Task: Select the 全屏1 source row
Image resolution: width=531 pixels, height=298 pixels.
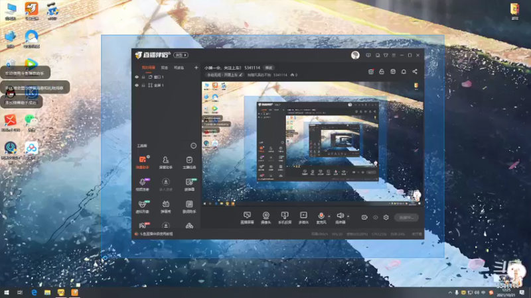Action: (166, 85)
